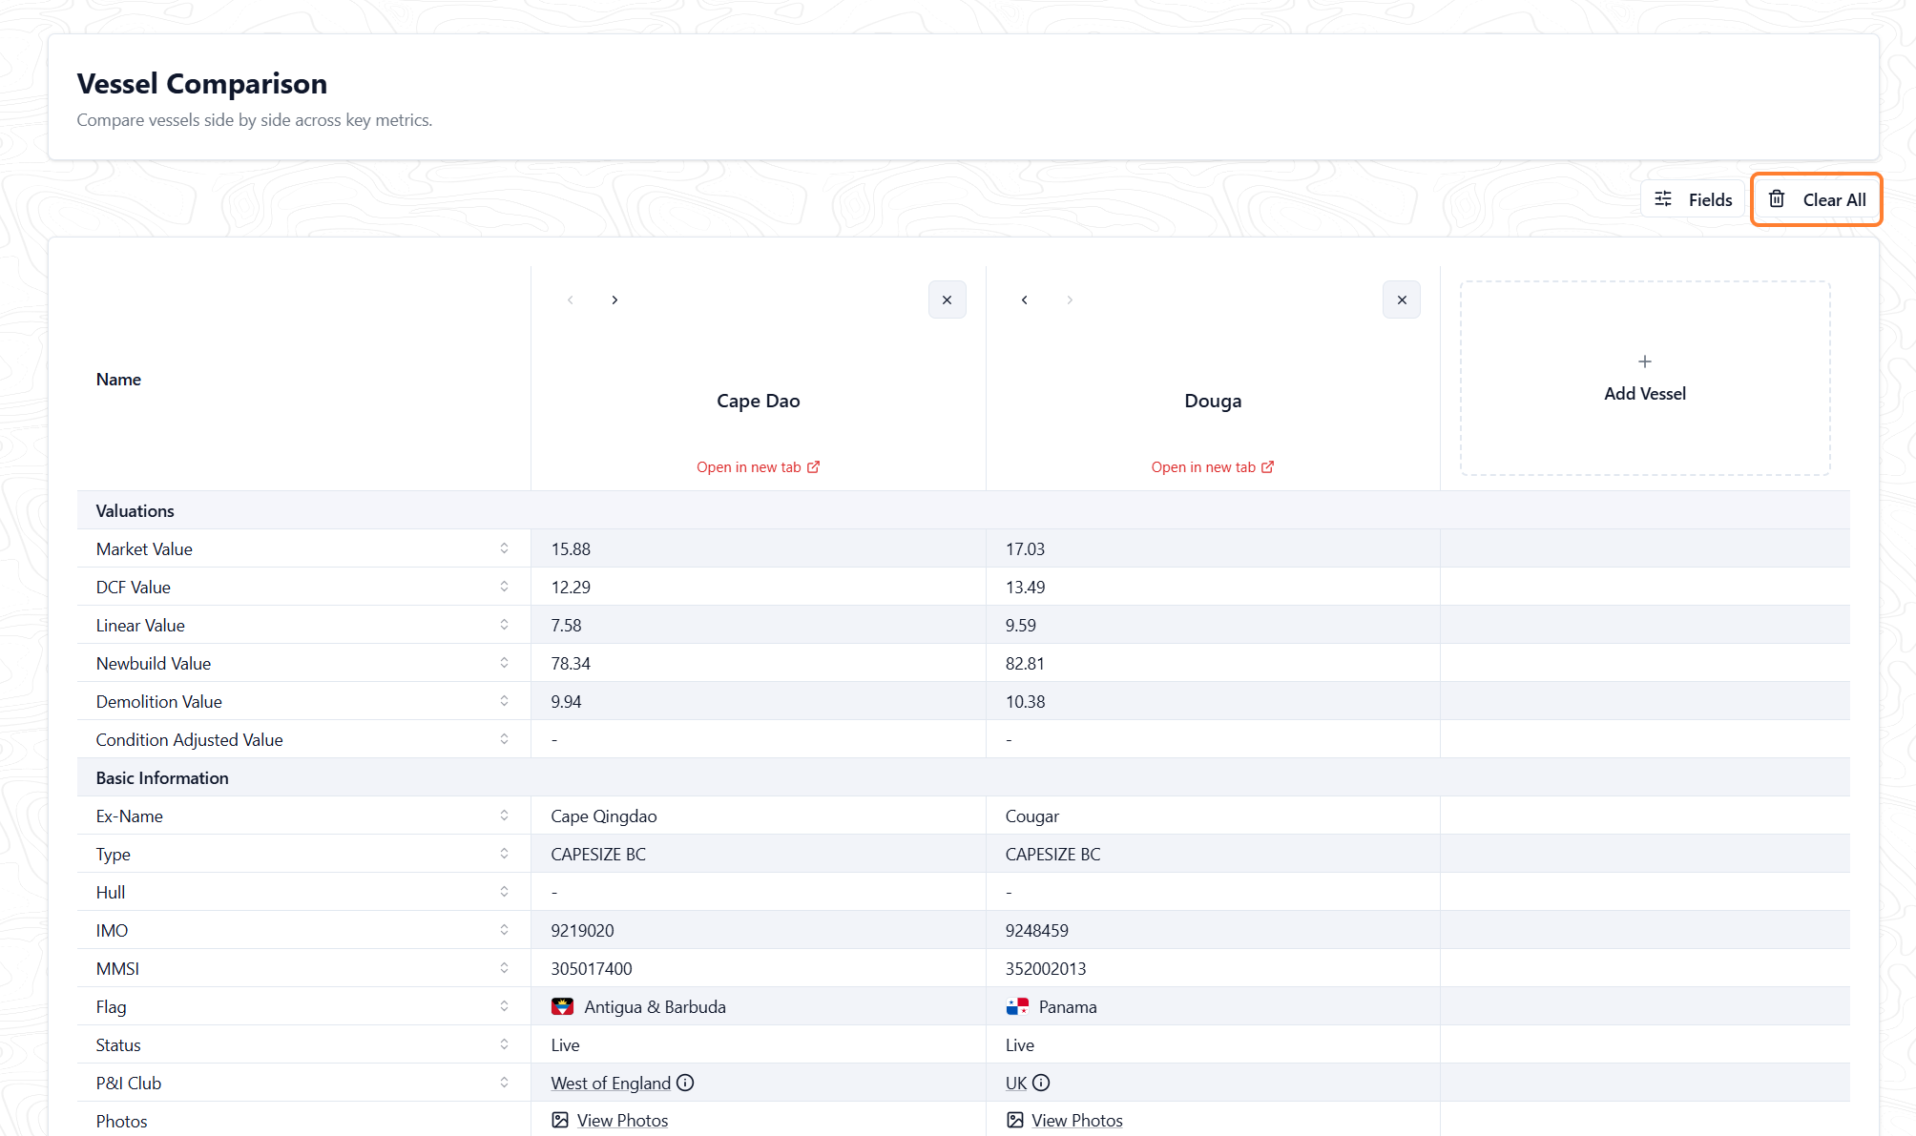
Task: Open West of England P&I Club link
Action: (611, 1083)
